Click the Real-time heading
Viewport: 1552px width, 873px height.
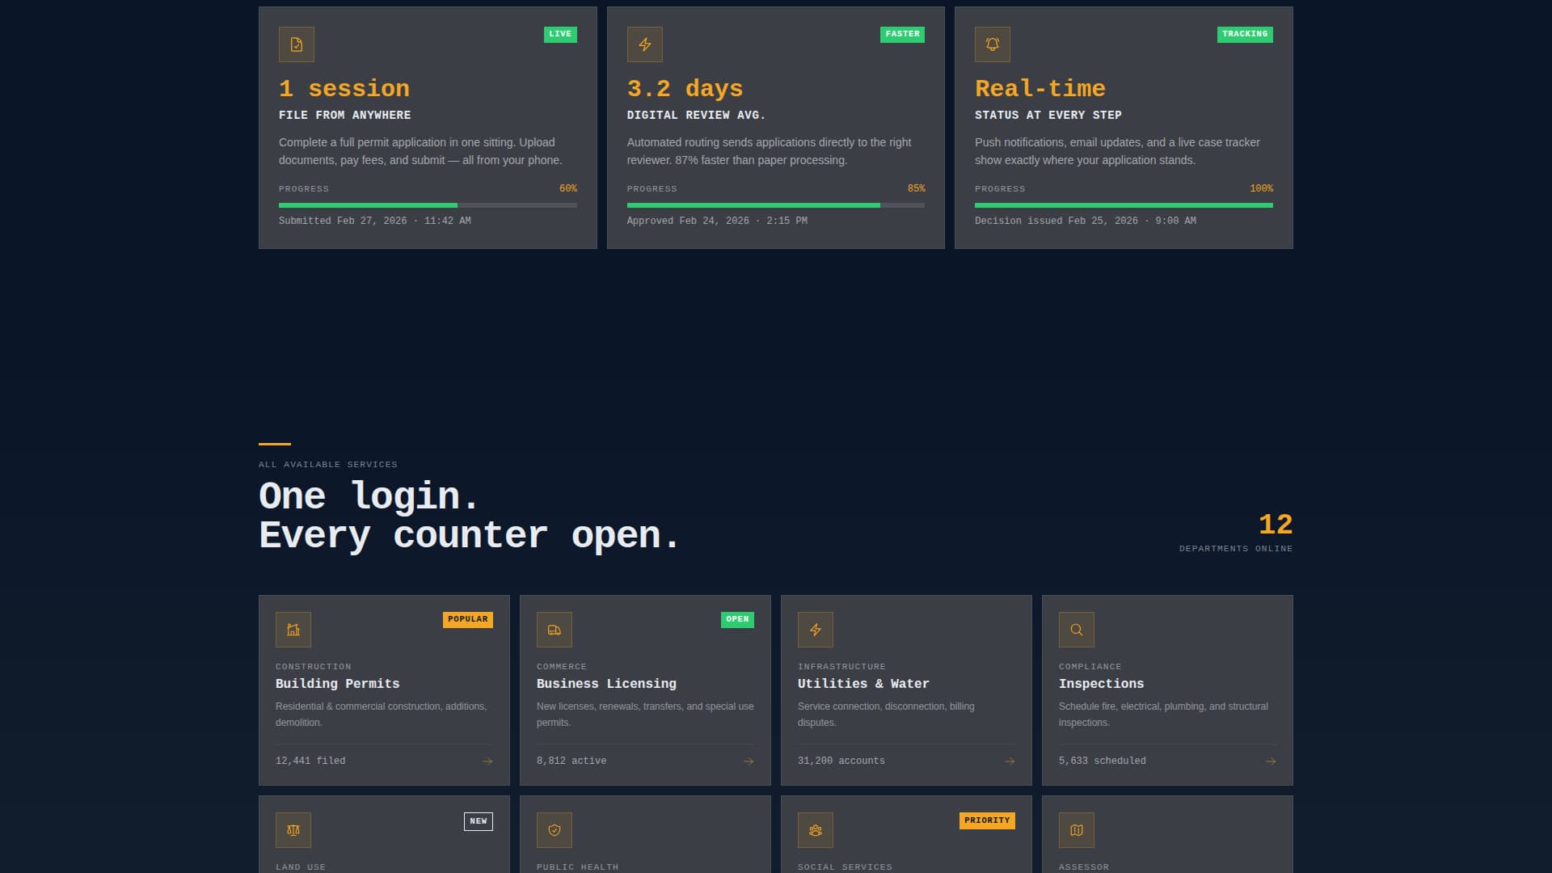point(1040,88)
